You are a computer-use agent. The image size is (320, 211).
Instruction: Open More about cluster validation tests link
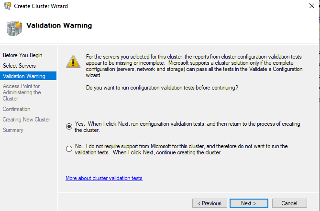coord(104,178)
